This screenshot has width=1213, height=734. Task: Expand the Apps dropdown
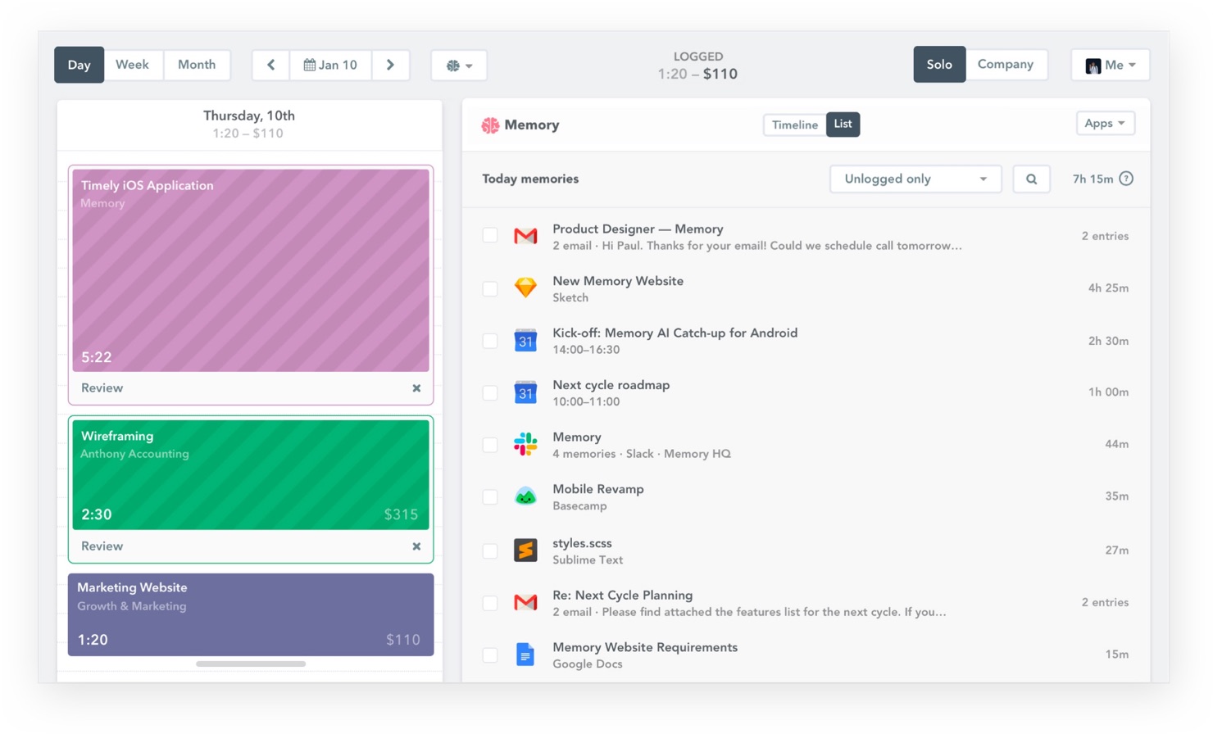click(x=1105, y=123)
